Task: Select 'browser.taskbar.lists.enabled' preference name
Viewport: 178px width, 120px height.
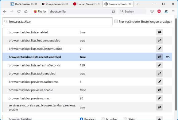Action: (x=28, y=32)
